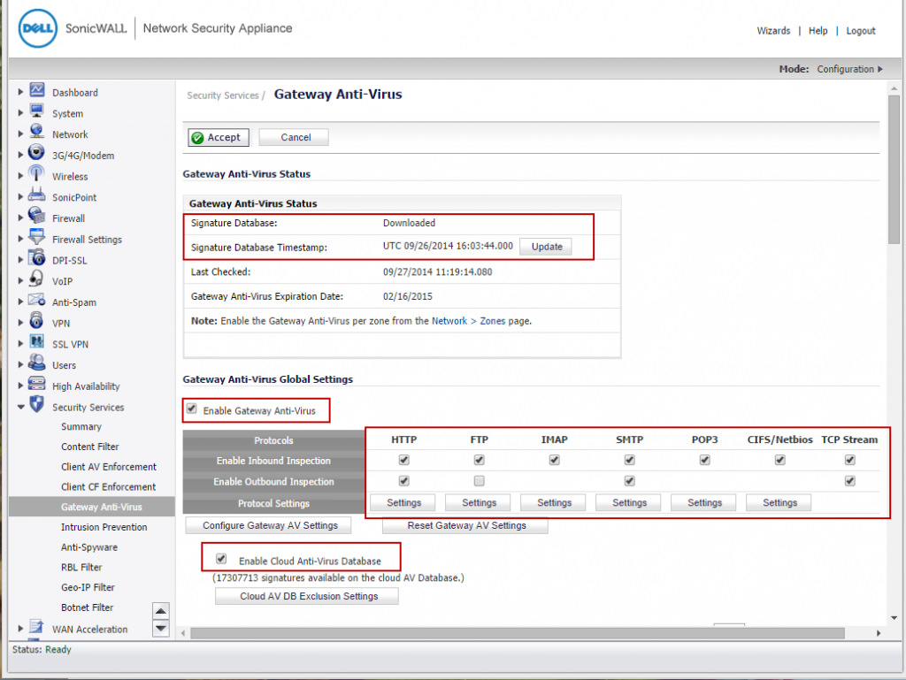Open the Content Filter page
Image resolution: width=906 pixels, height=680 pixels.
click(x=90, y=447)
